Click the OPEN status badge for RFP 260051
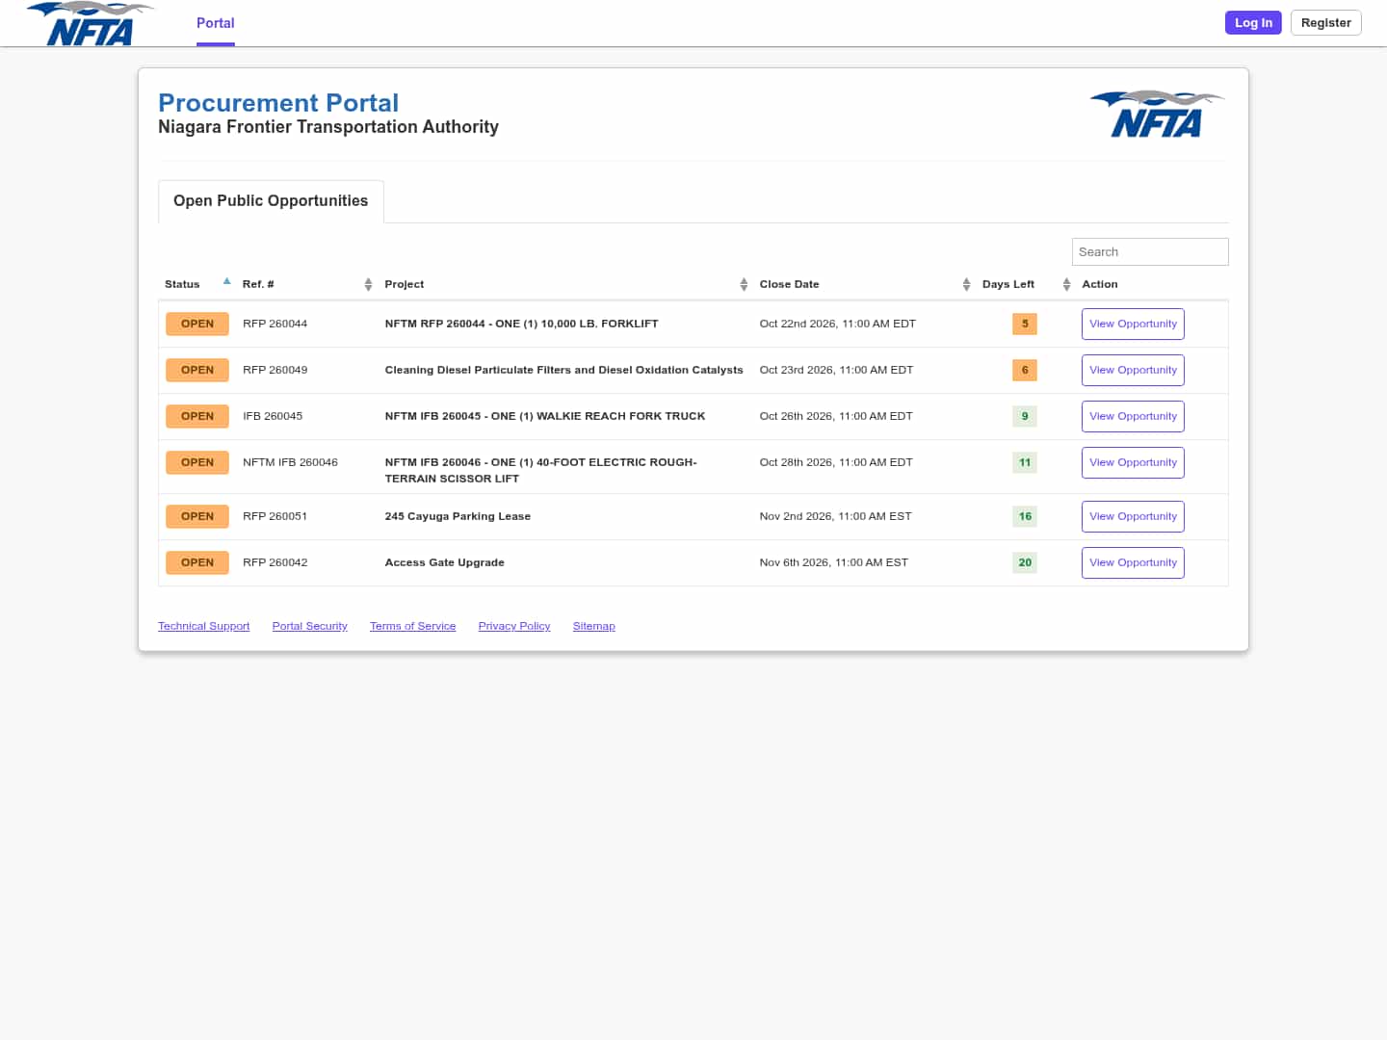 coord(197,516)
